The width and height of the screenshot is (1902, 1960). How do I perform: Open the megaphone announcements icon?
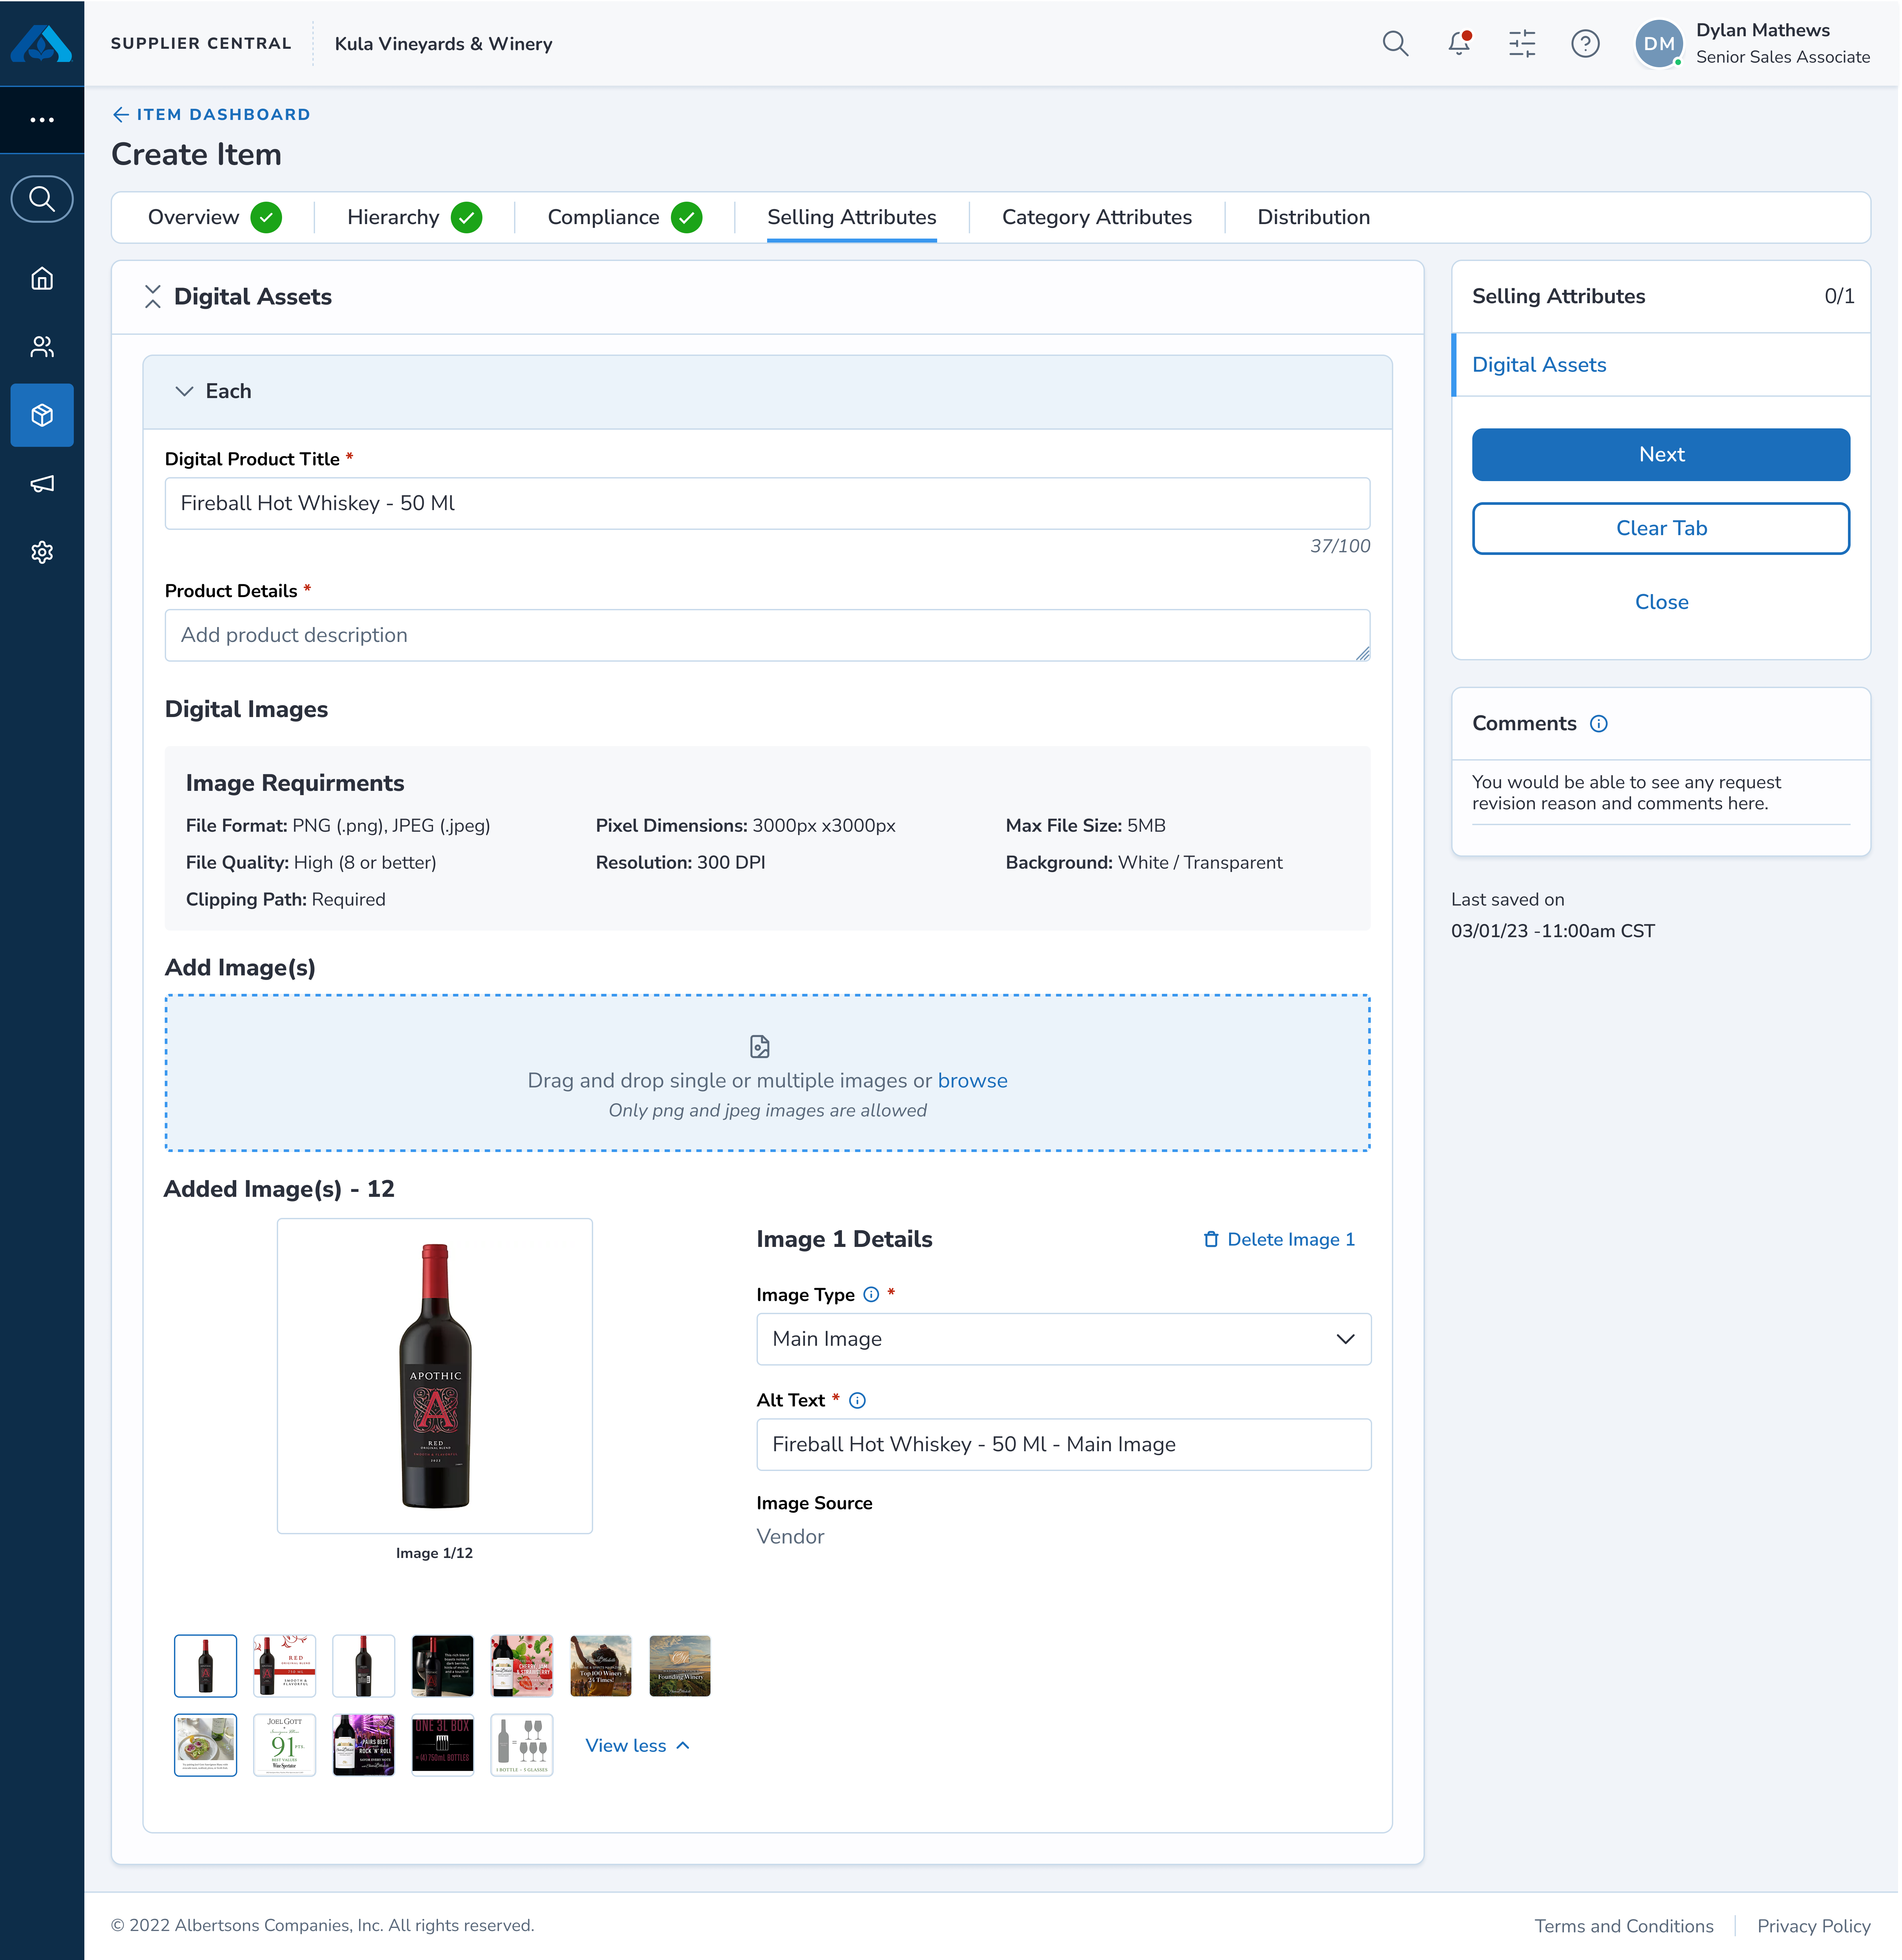point(42,484)
